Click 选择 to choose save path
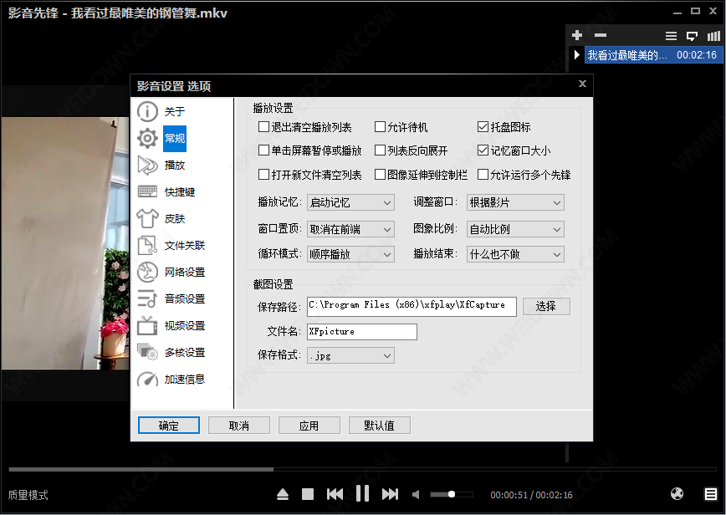Image resolution: width=726 pixels, height=515 pixels. click(546, 306)
